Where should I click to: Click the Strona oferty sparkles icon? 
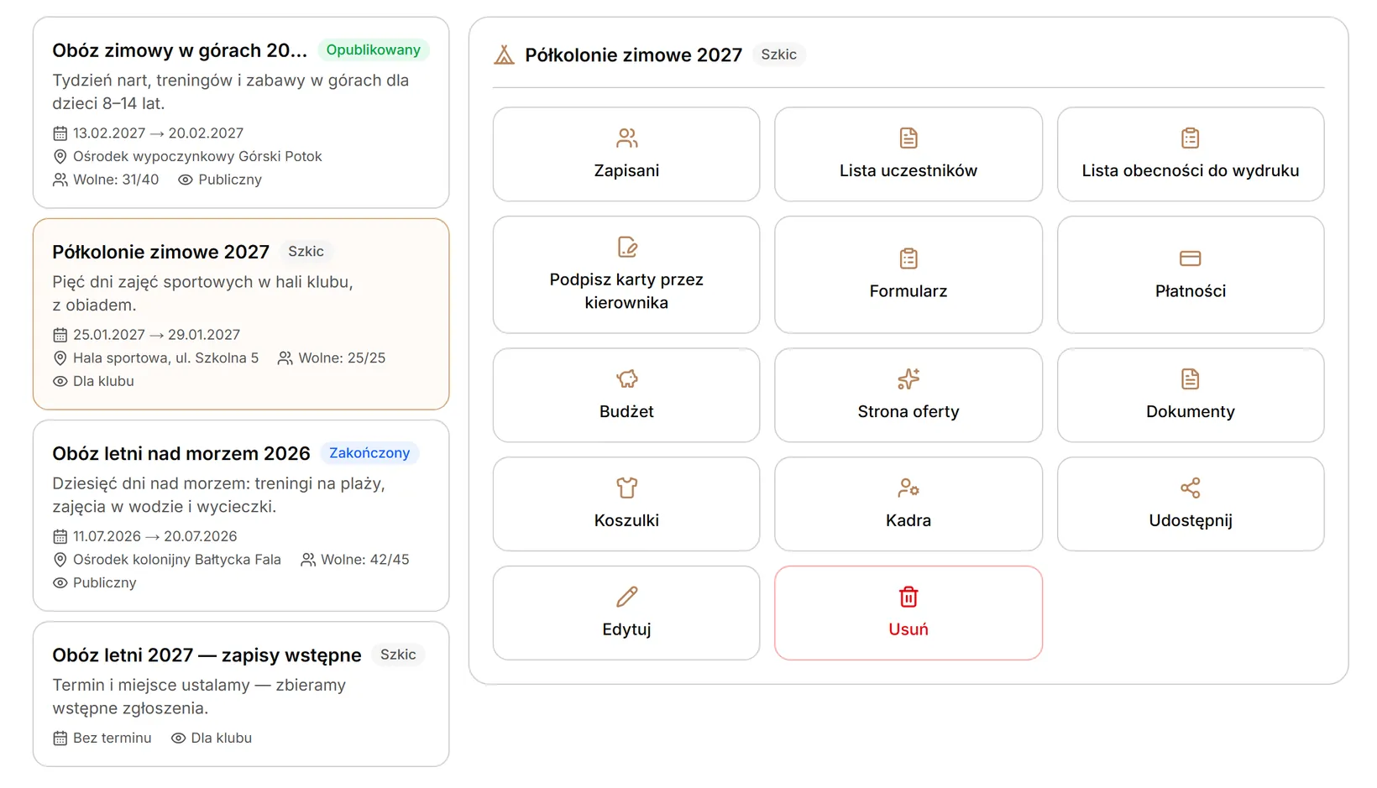pos(908,378)
